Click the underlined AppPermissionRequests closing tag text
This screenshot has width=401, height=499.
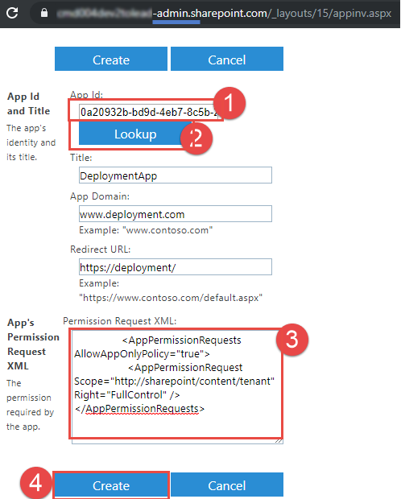(x=139, y=409)
